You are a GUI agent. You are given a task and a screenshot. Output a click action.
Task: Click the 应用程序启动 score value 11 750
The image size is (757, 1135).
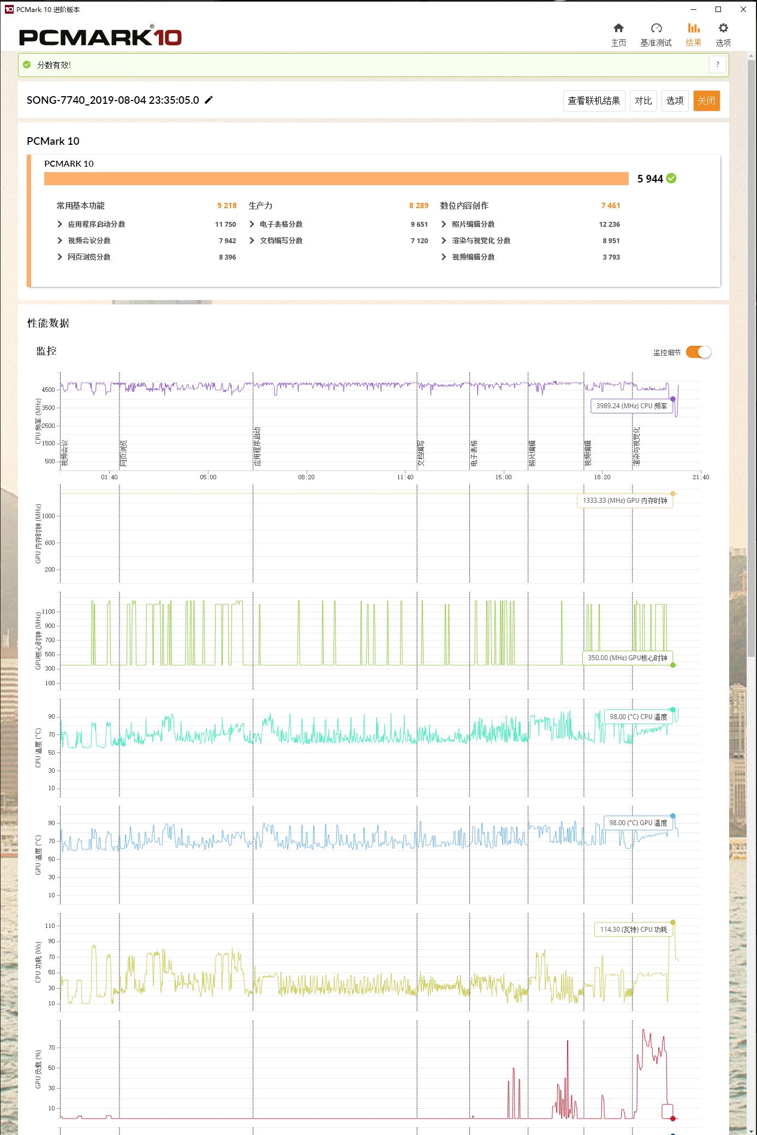click(225, 224)
